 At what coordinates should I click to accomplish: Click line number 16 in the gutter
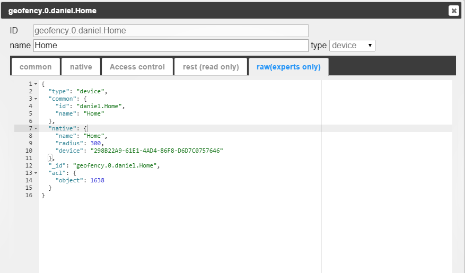(x=29, y=195)
